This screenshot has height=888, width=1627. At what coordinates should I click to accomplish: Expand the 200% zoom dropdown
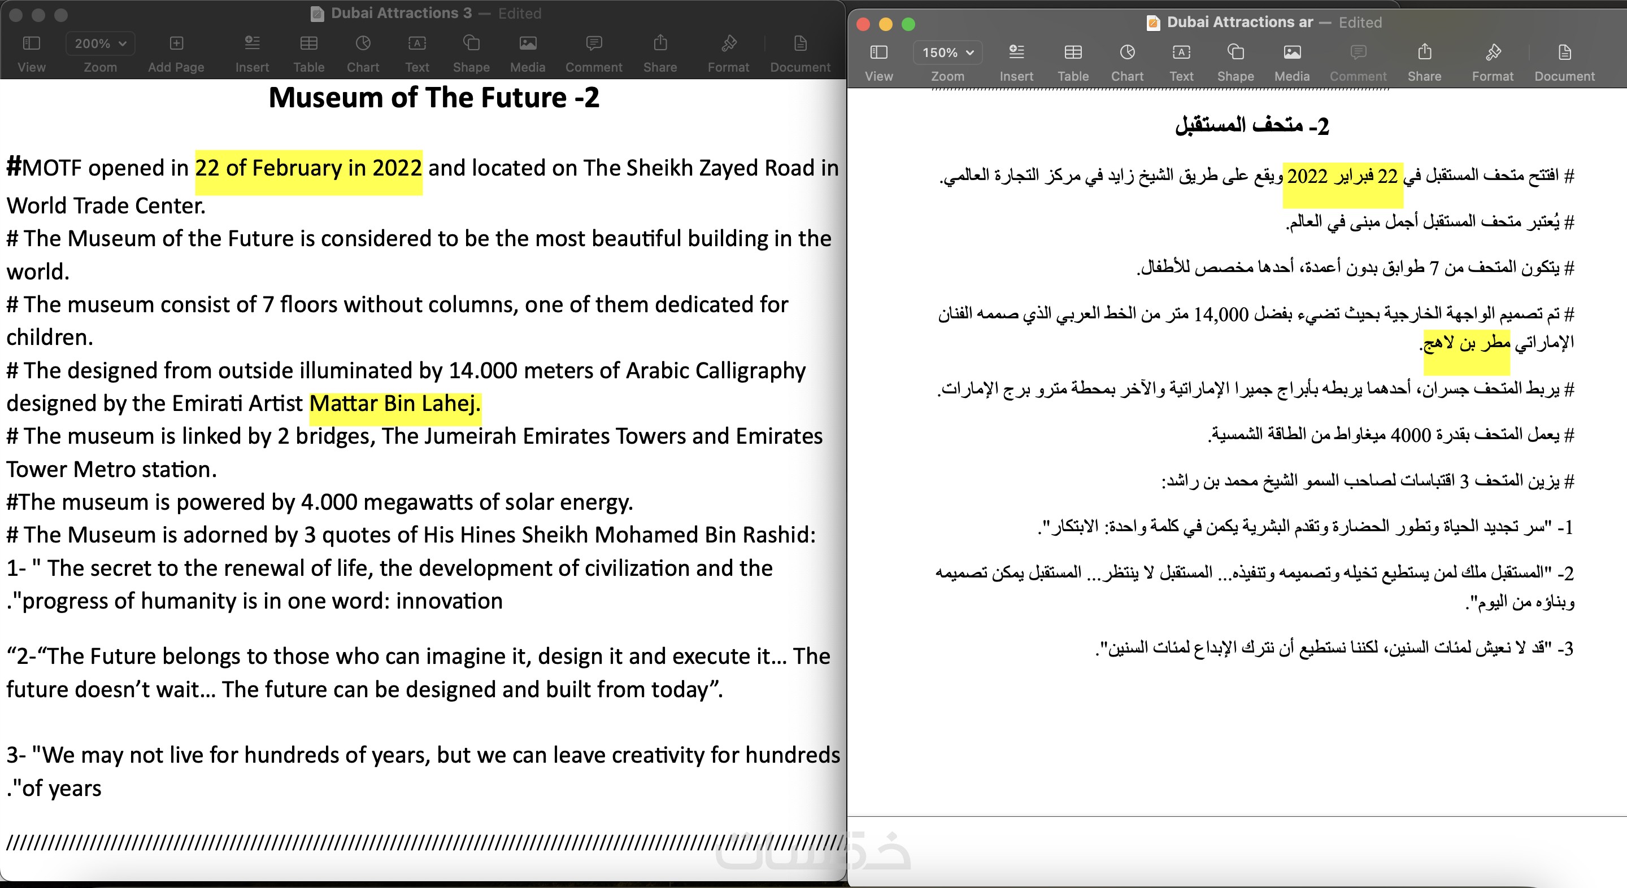pyautogui.click(x=100, y=43)
